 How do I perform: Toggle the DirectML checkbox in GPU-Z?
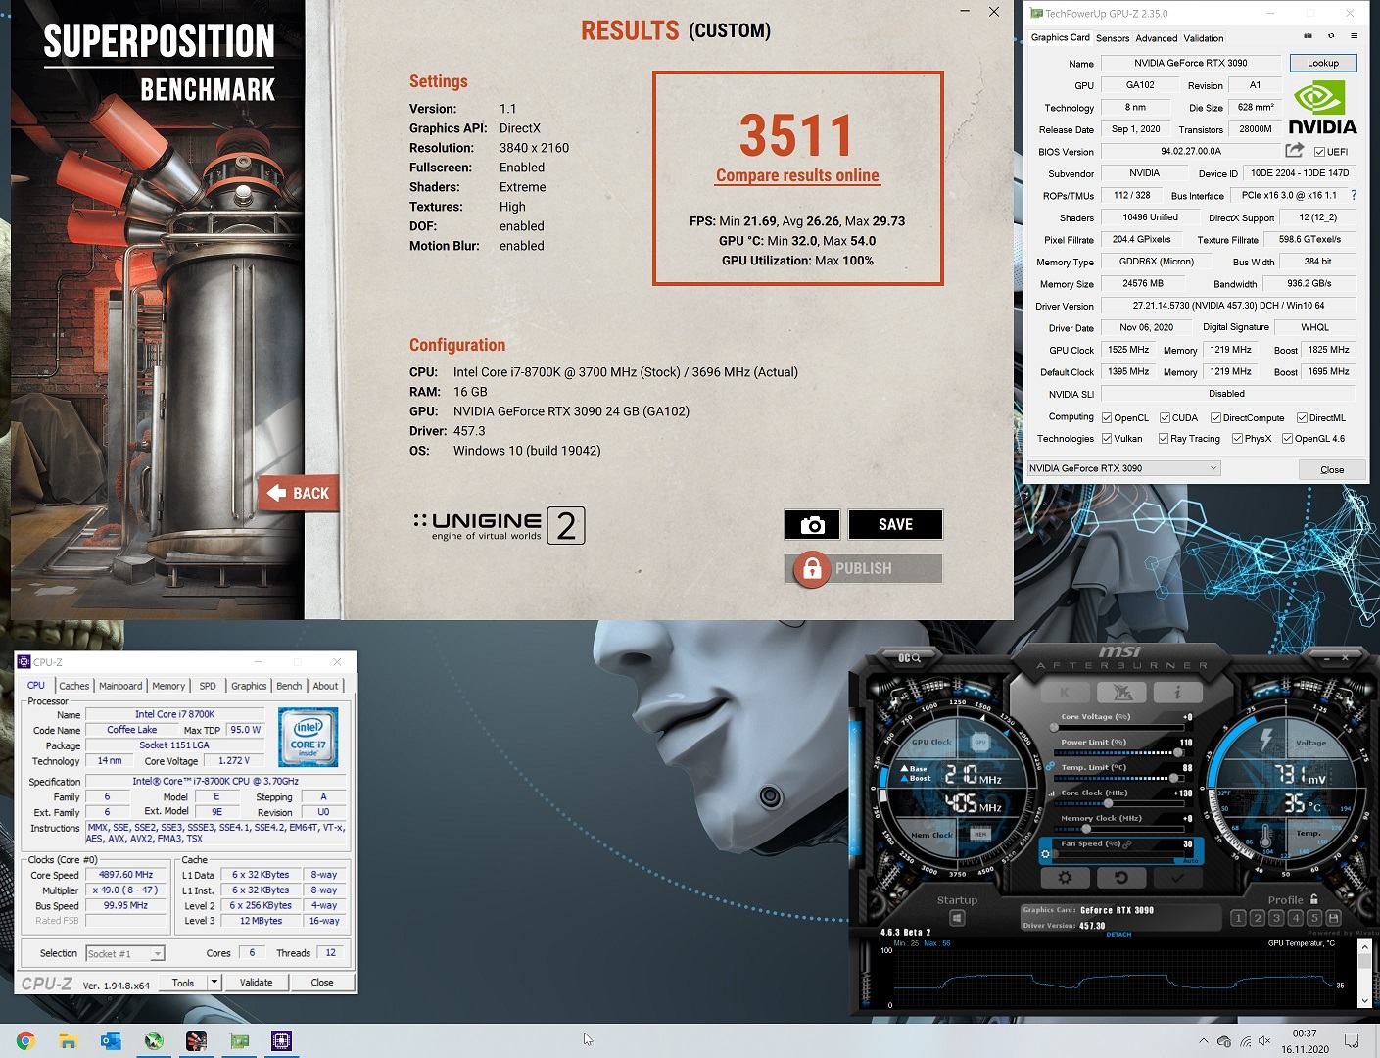point(1302,417)
